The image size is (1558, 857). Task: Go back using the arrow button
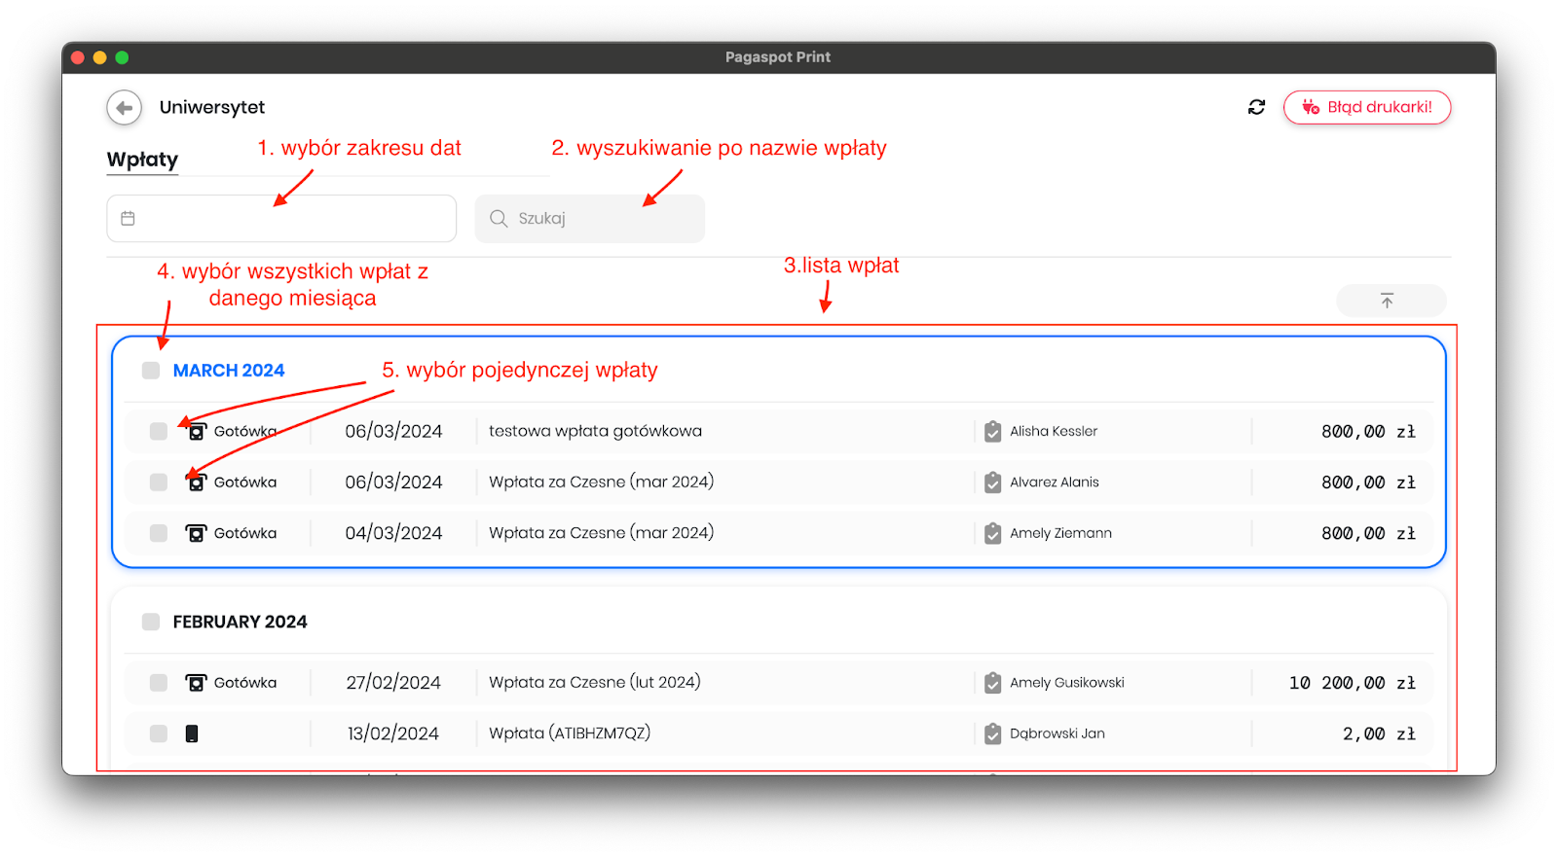tap(124, 108)
